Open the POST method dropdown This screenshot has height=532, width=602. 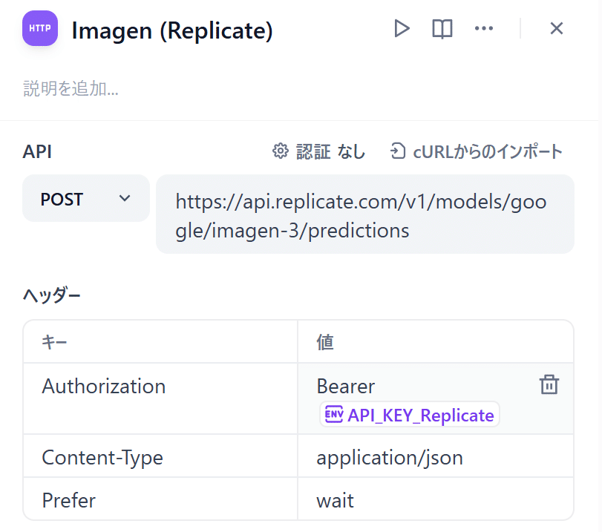(x=85, y=198)
